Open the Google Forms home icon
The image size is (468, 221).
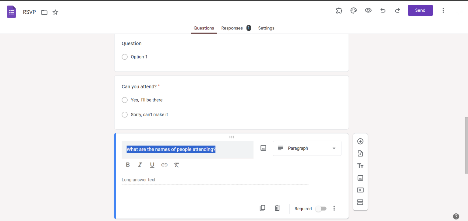[12, 12]
